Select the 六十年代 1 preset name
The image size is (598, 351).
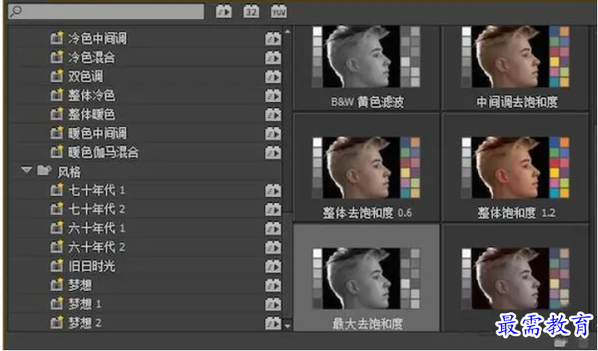[x=97, y=227]
